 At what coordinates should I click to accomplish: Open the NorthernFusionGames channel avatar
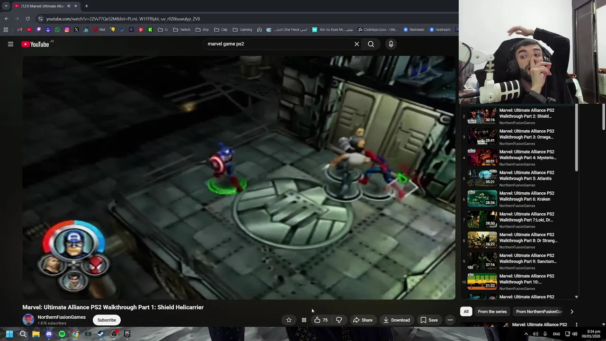point(28,320)
